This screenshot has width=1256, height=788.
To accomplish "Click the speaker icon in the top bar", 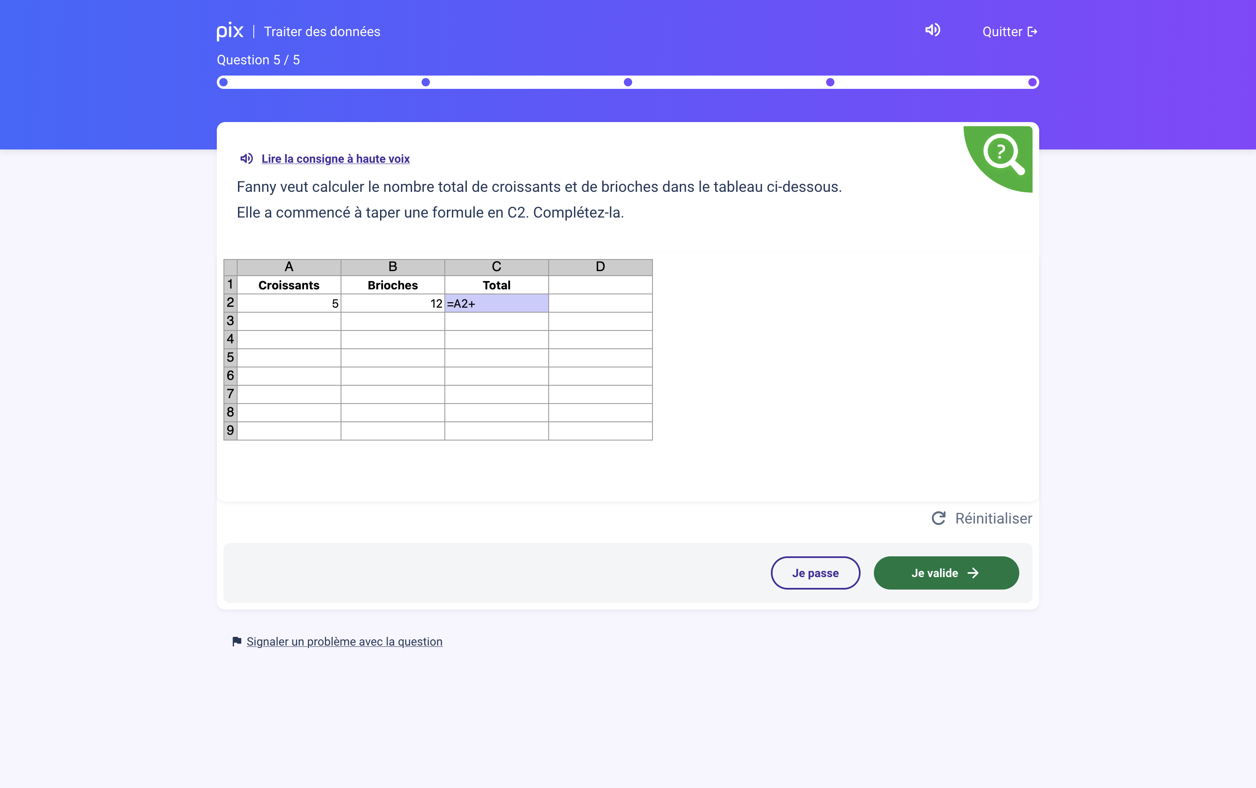I will pos(932,30).
